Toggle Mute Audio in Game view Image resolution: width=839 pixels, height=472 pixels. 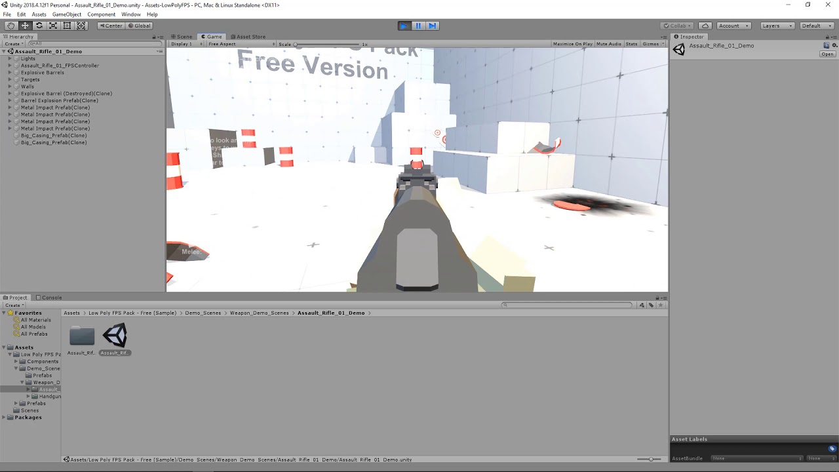coord(609,44)
